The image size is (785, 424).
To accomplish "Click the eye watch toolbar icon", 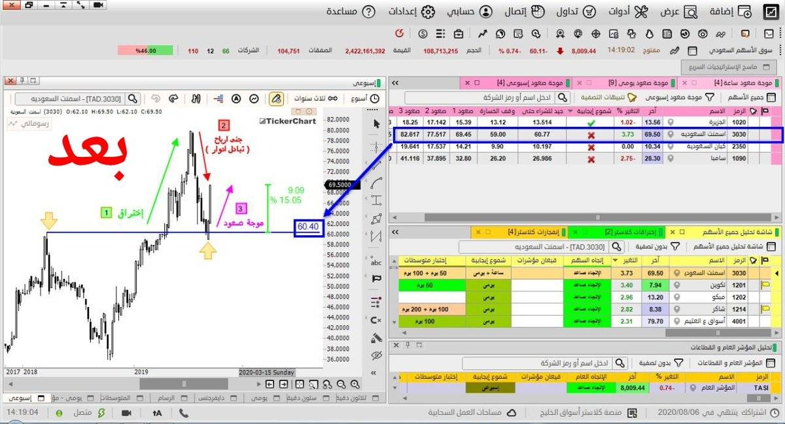I will (x=703, y=33).
